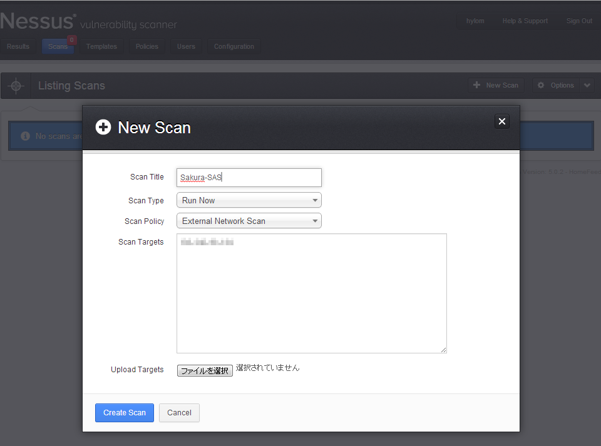This screenshot has height=446, width=601.
Task: Open the Policies tab
Action: [146, 46]
